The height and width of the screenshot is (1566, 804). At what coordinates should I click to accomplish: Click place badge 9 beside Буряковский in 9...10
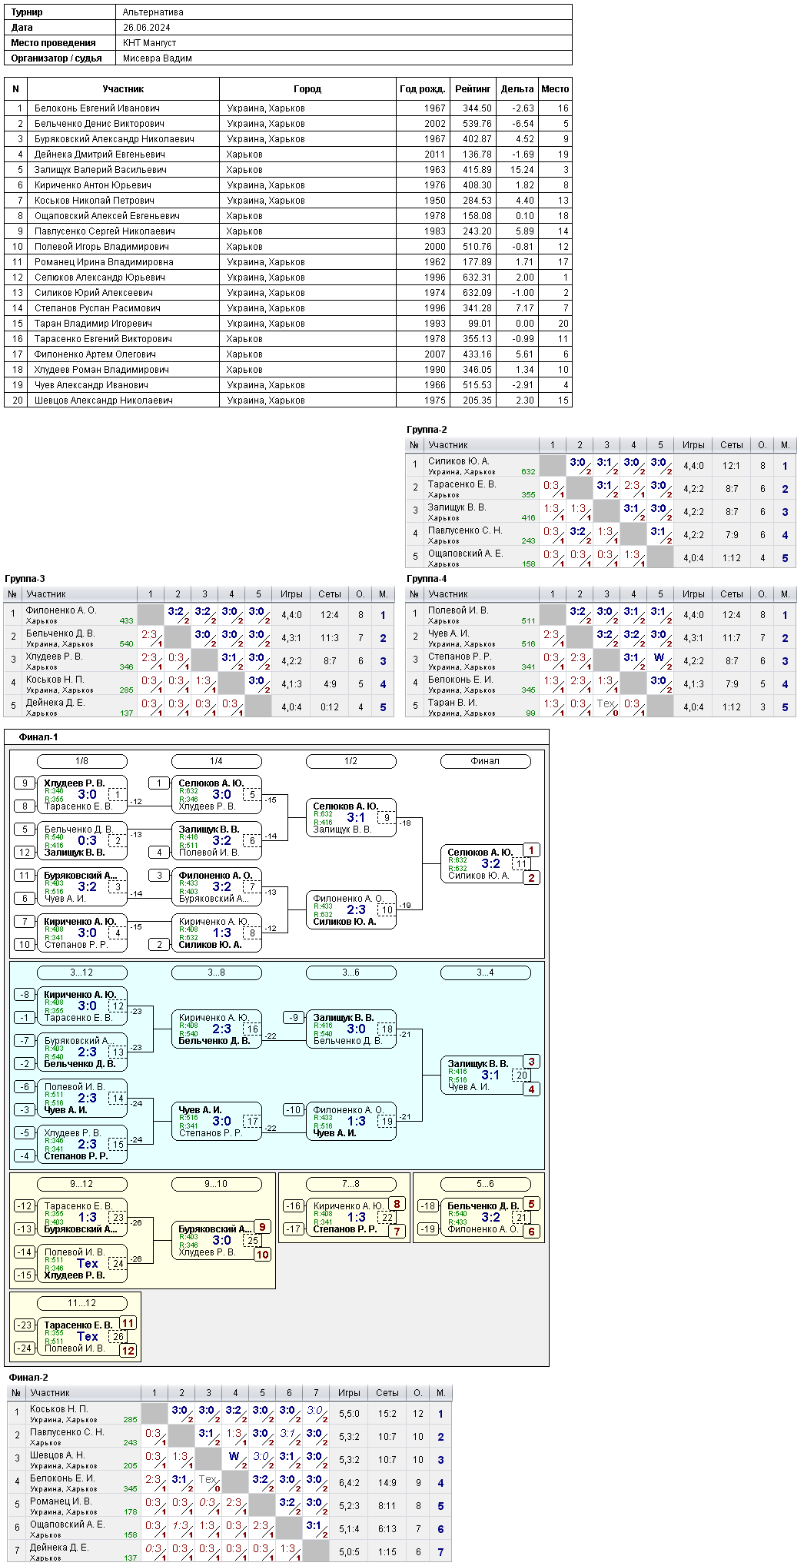pos(262,1227)
